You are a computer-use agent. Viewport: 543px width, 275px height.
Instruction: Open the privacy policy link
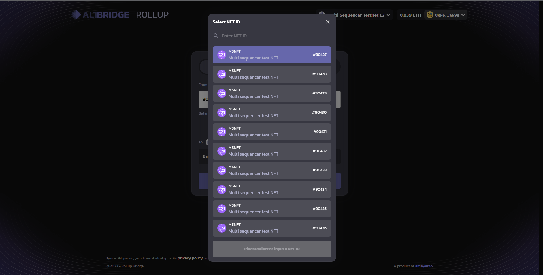coord(190,258)
